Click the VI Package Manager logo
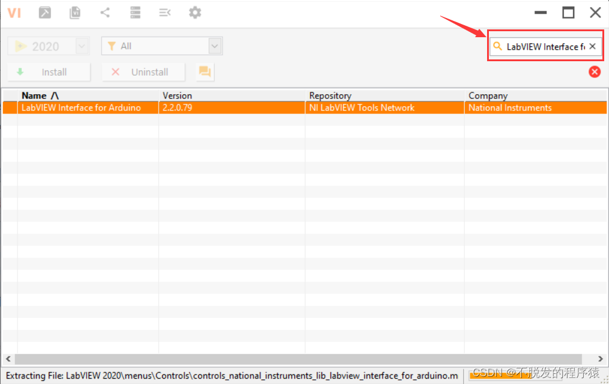This screenshot has width=609, height=384. (14, 13)
